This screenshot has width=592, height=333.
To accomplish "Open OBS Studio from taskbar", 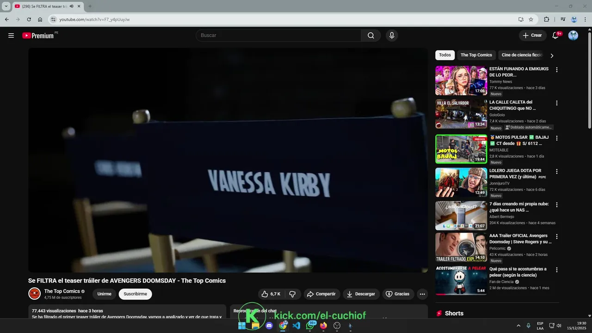I will (x=337, y=326).
